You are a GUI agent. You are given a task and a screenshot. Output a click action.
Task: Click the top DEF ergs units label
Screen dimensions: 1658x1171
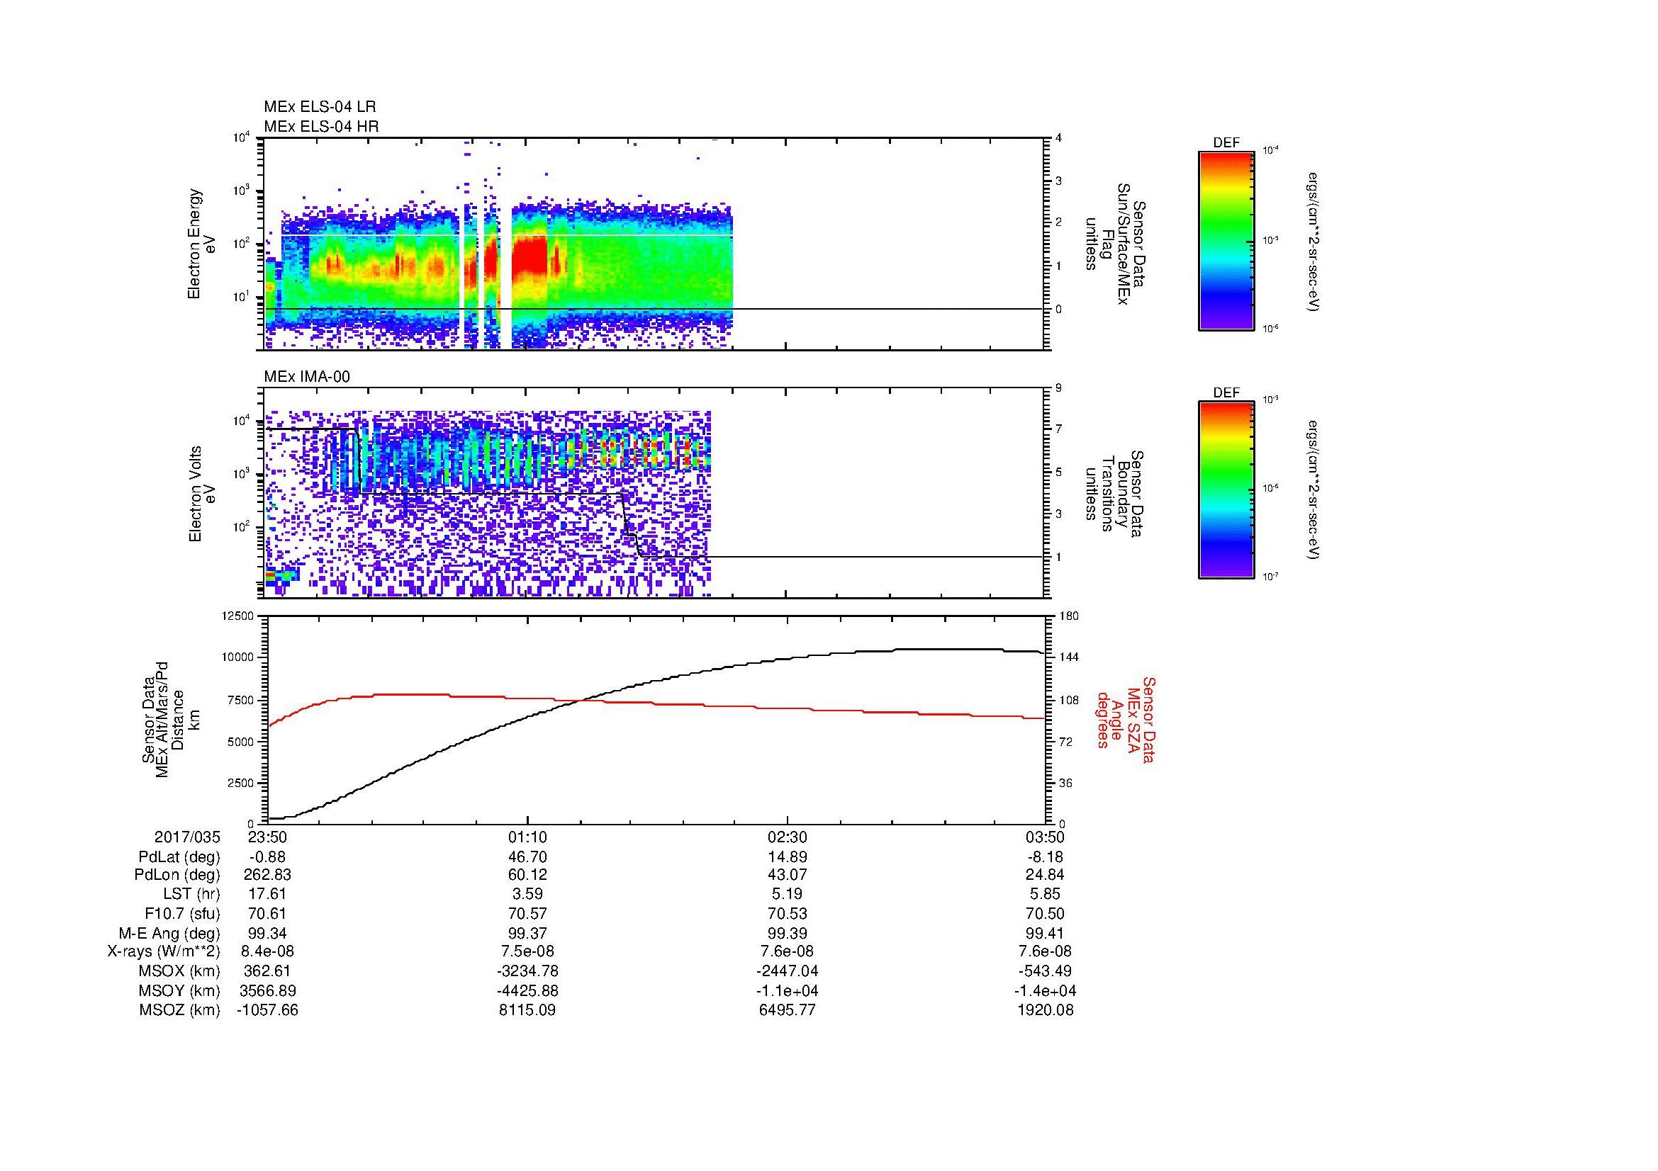[1315, 241]
